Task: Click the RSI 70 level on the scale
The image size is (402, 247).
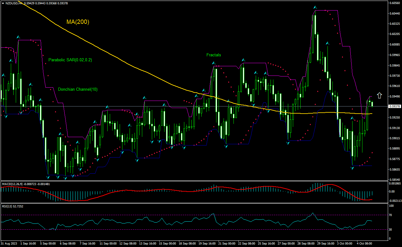Action: click(391, 215)
